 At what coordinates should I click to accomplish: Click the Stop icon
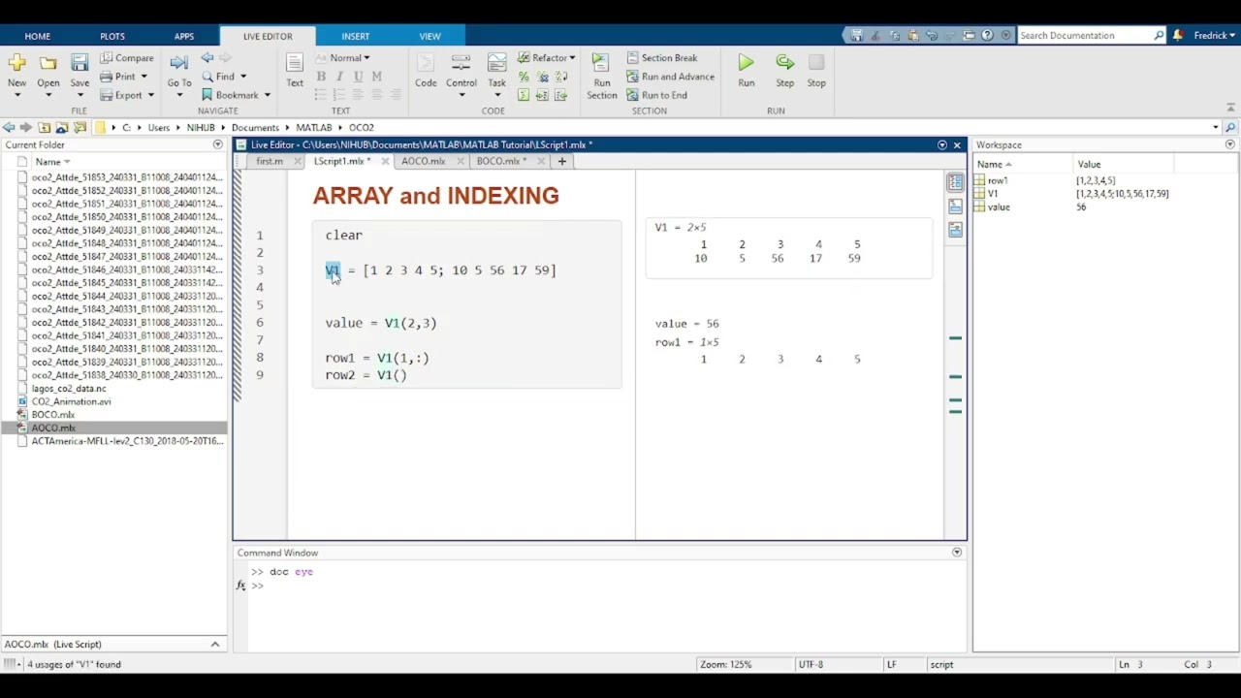click(816, 63)
